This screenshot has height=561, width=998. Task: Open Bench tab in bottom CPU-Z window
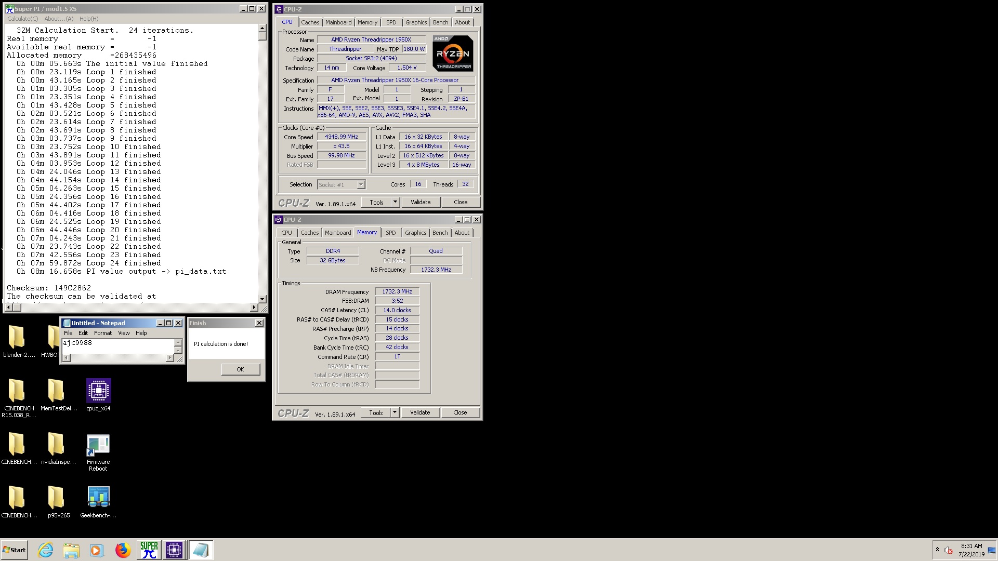click(x=440, y=233)
